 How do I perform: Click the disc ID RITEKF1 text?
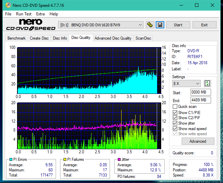tap(195, 57)
